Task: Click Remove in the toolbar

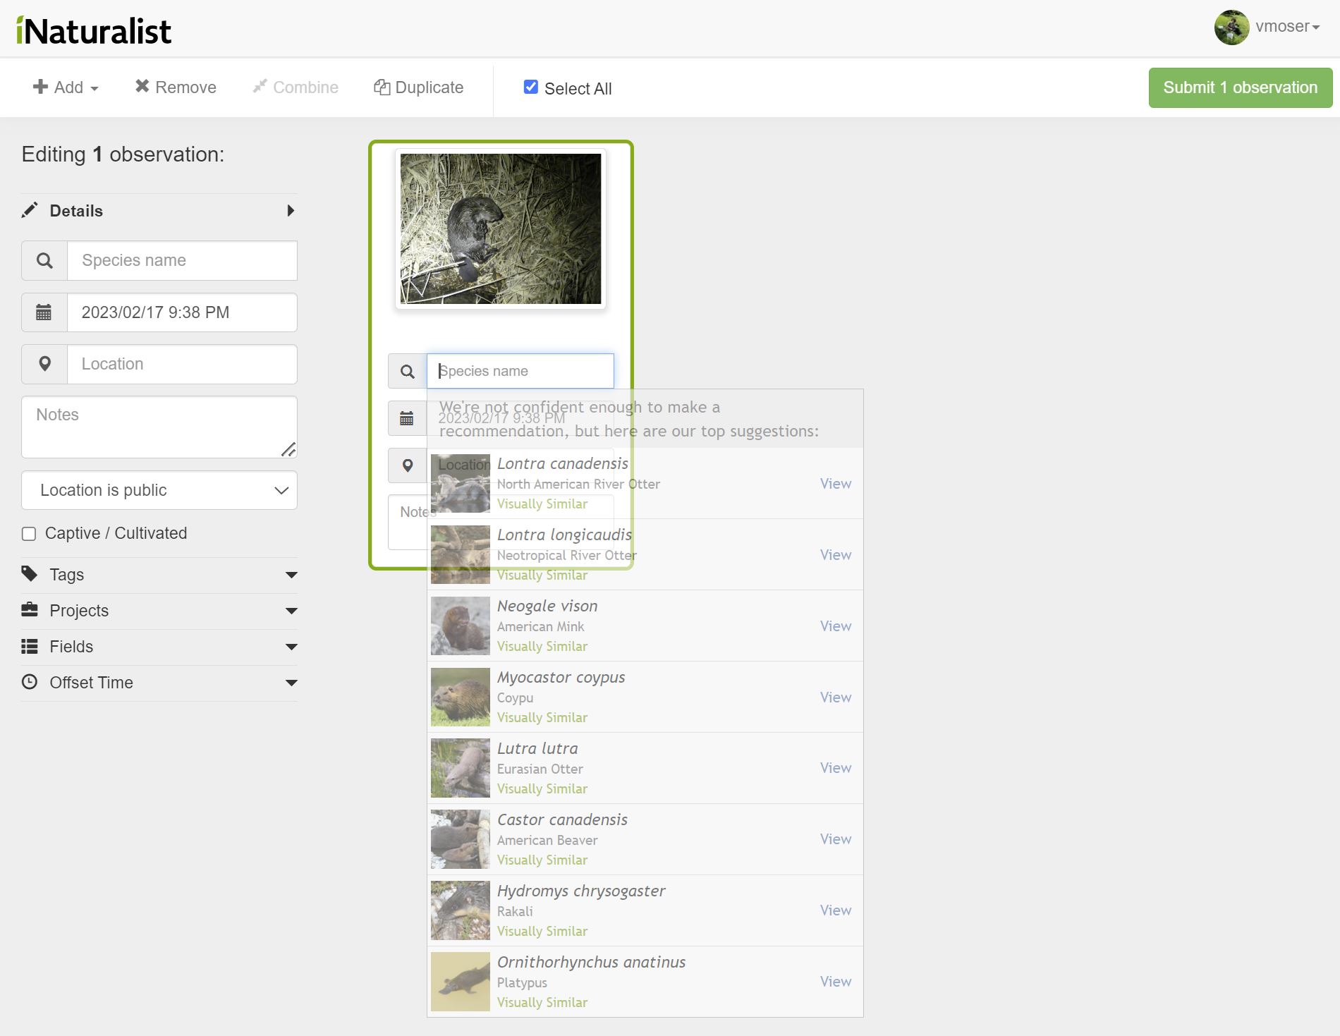Action: (176, 87)
